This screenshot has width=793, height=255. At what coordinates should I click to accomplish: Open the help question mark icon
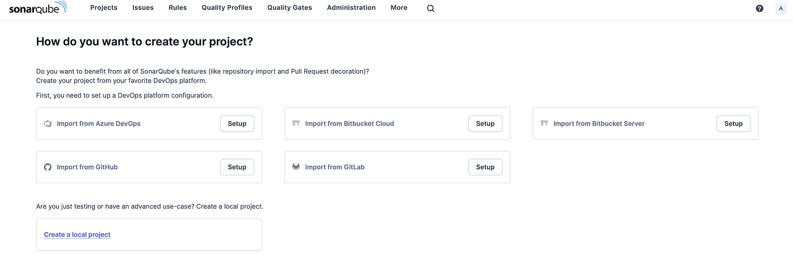pyautogui.click(x=760, y=8)
